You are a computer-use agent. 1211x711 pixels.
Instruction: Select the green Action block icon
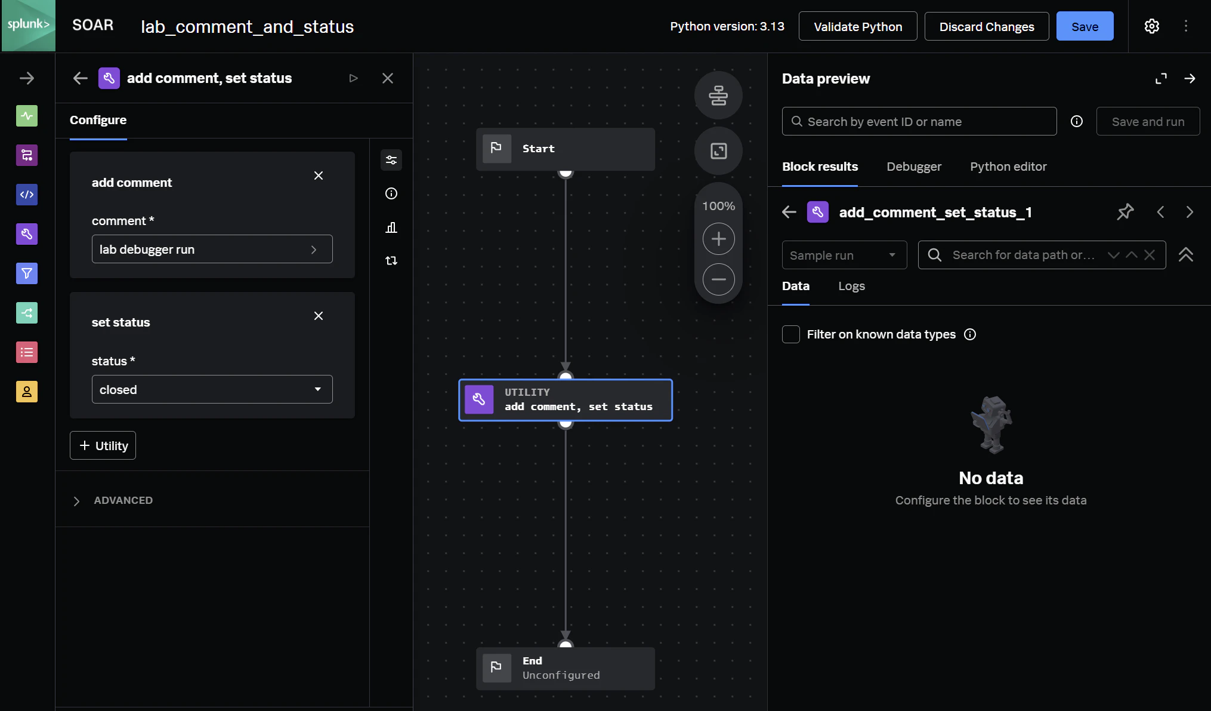point(27,116)
